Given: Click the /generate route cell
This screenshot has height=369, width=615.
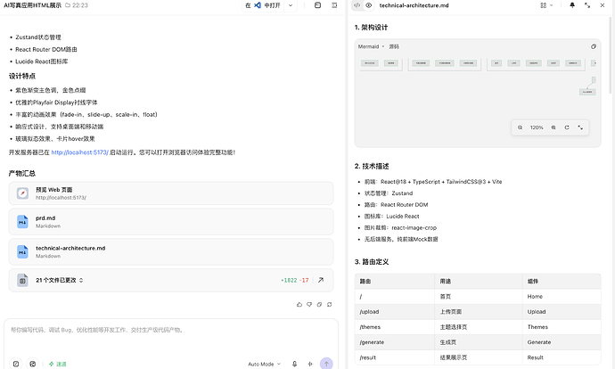Looking at the screenshot, I should point(395,342).
